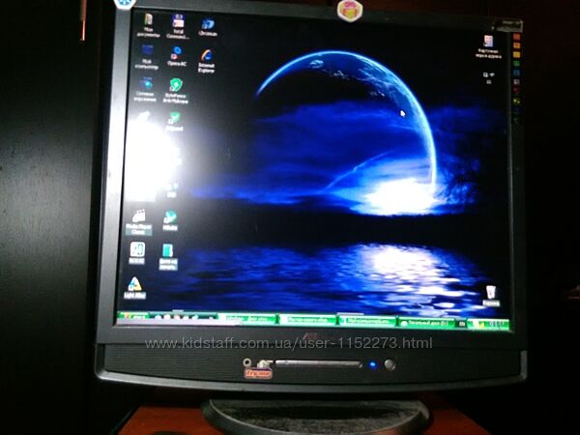Open the Network Places desktop icon

point(147,87)
